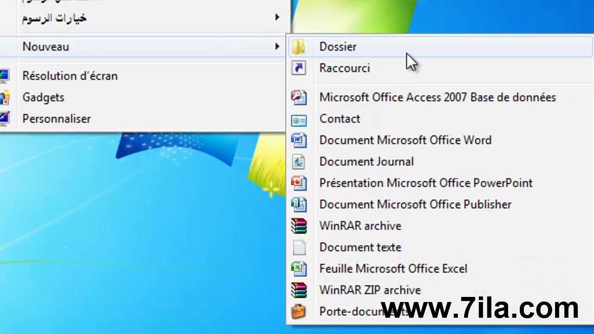The height and width of the screenshot is (334, 594).
Task: Click the WinRAR ZIP archive icon
Action: tap(298, 290)
